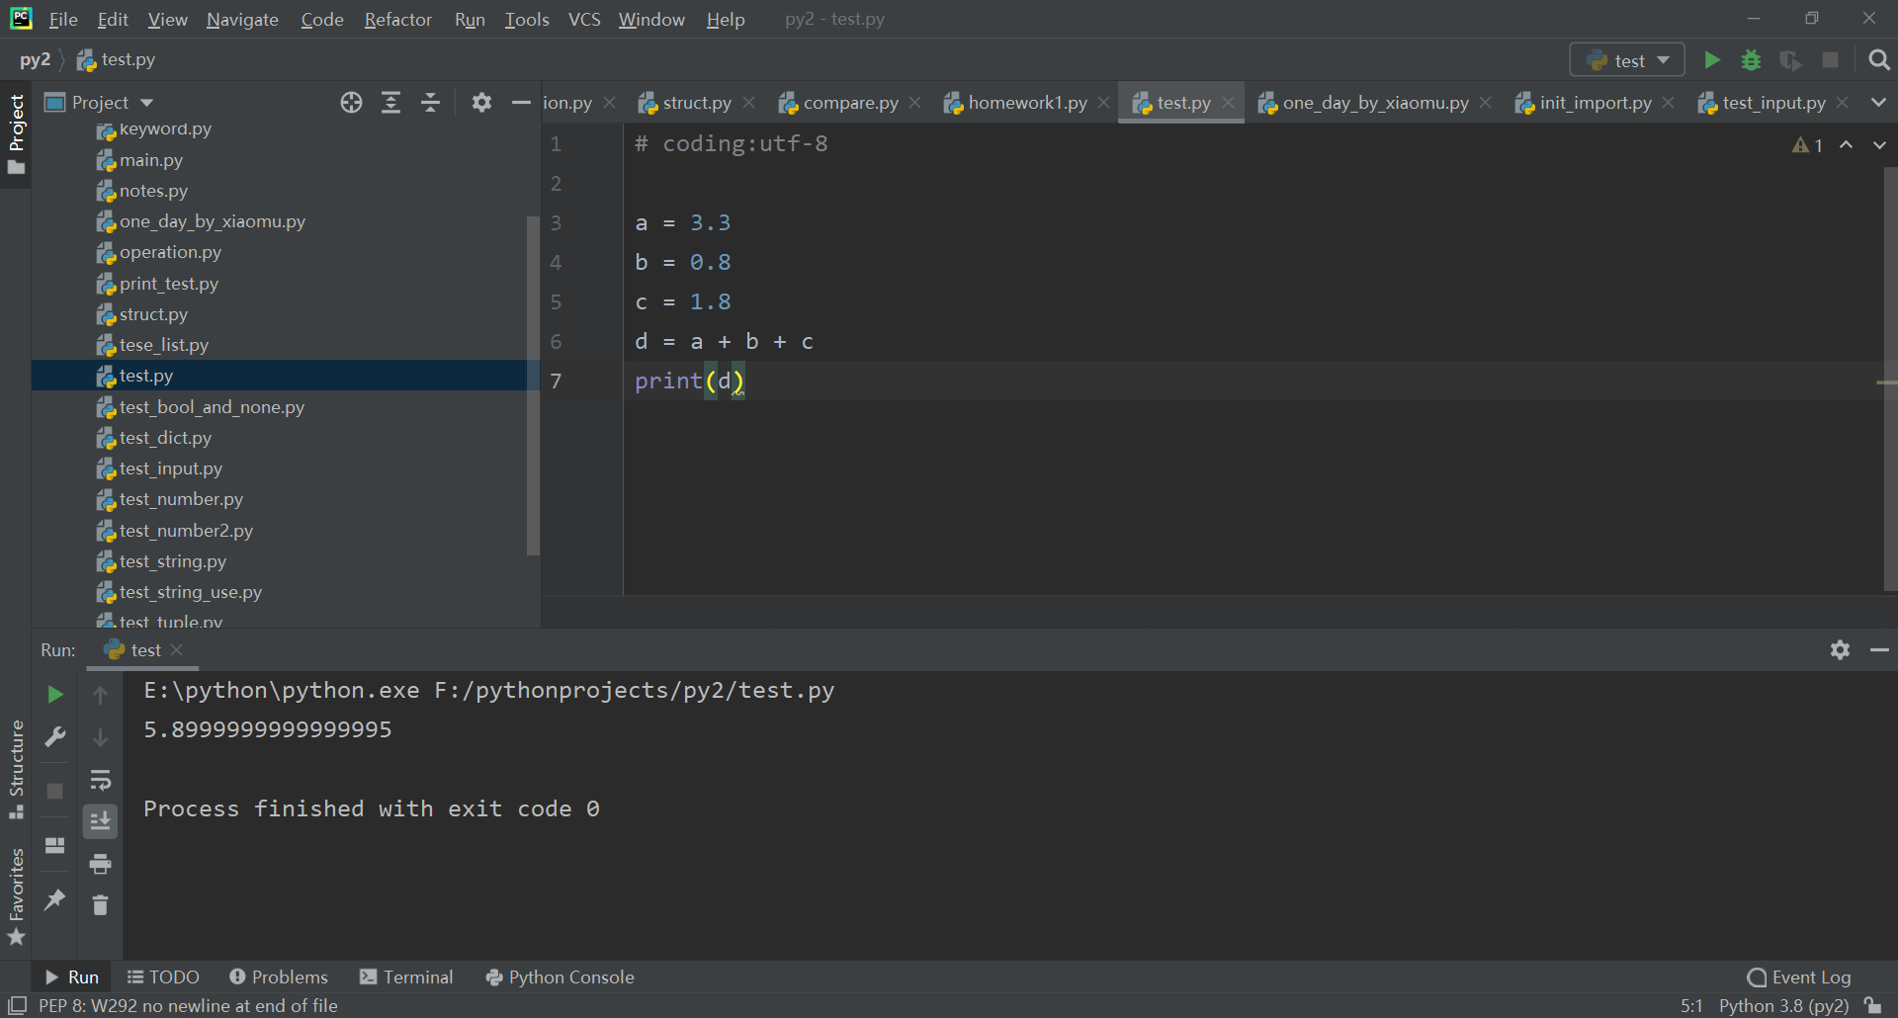Toggle the Favorites side tool window
Viewport: 1898px width, 1018px height.
pyautogui.click(x=16, y=896)
